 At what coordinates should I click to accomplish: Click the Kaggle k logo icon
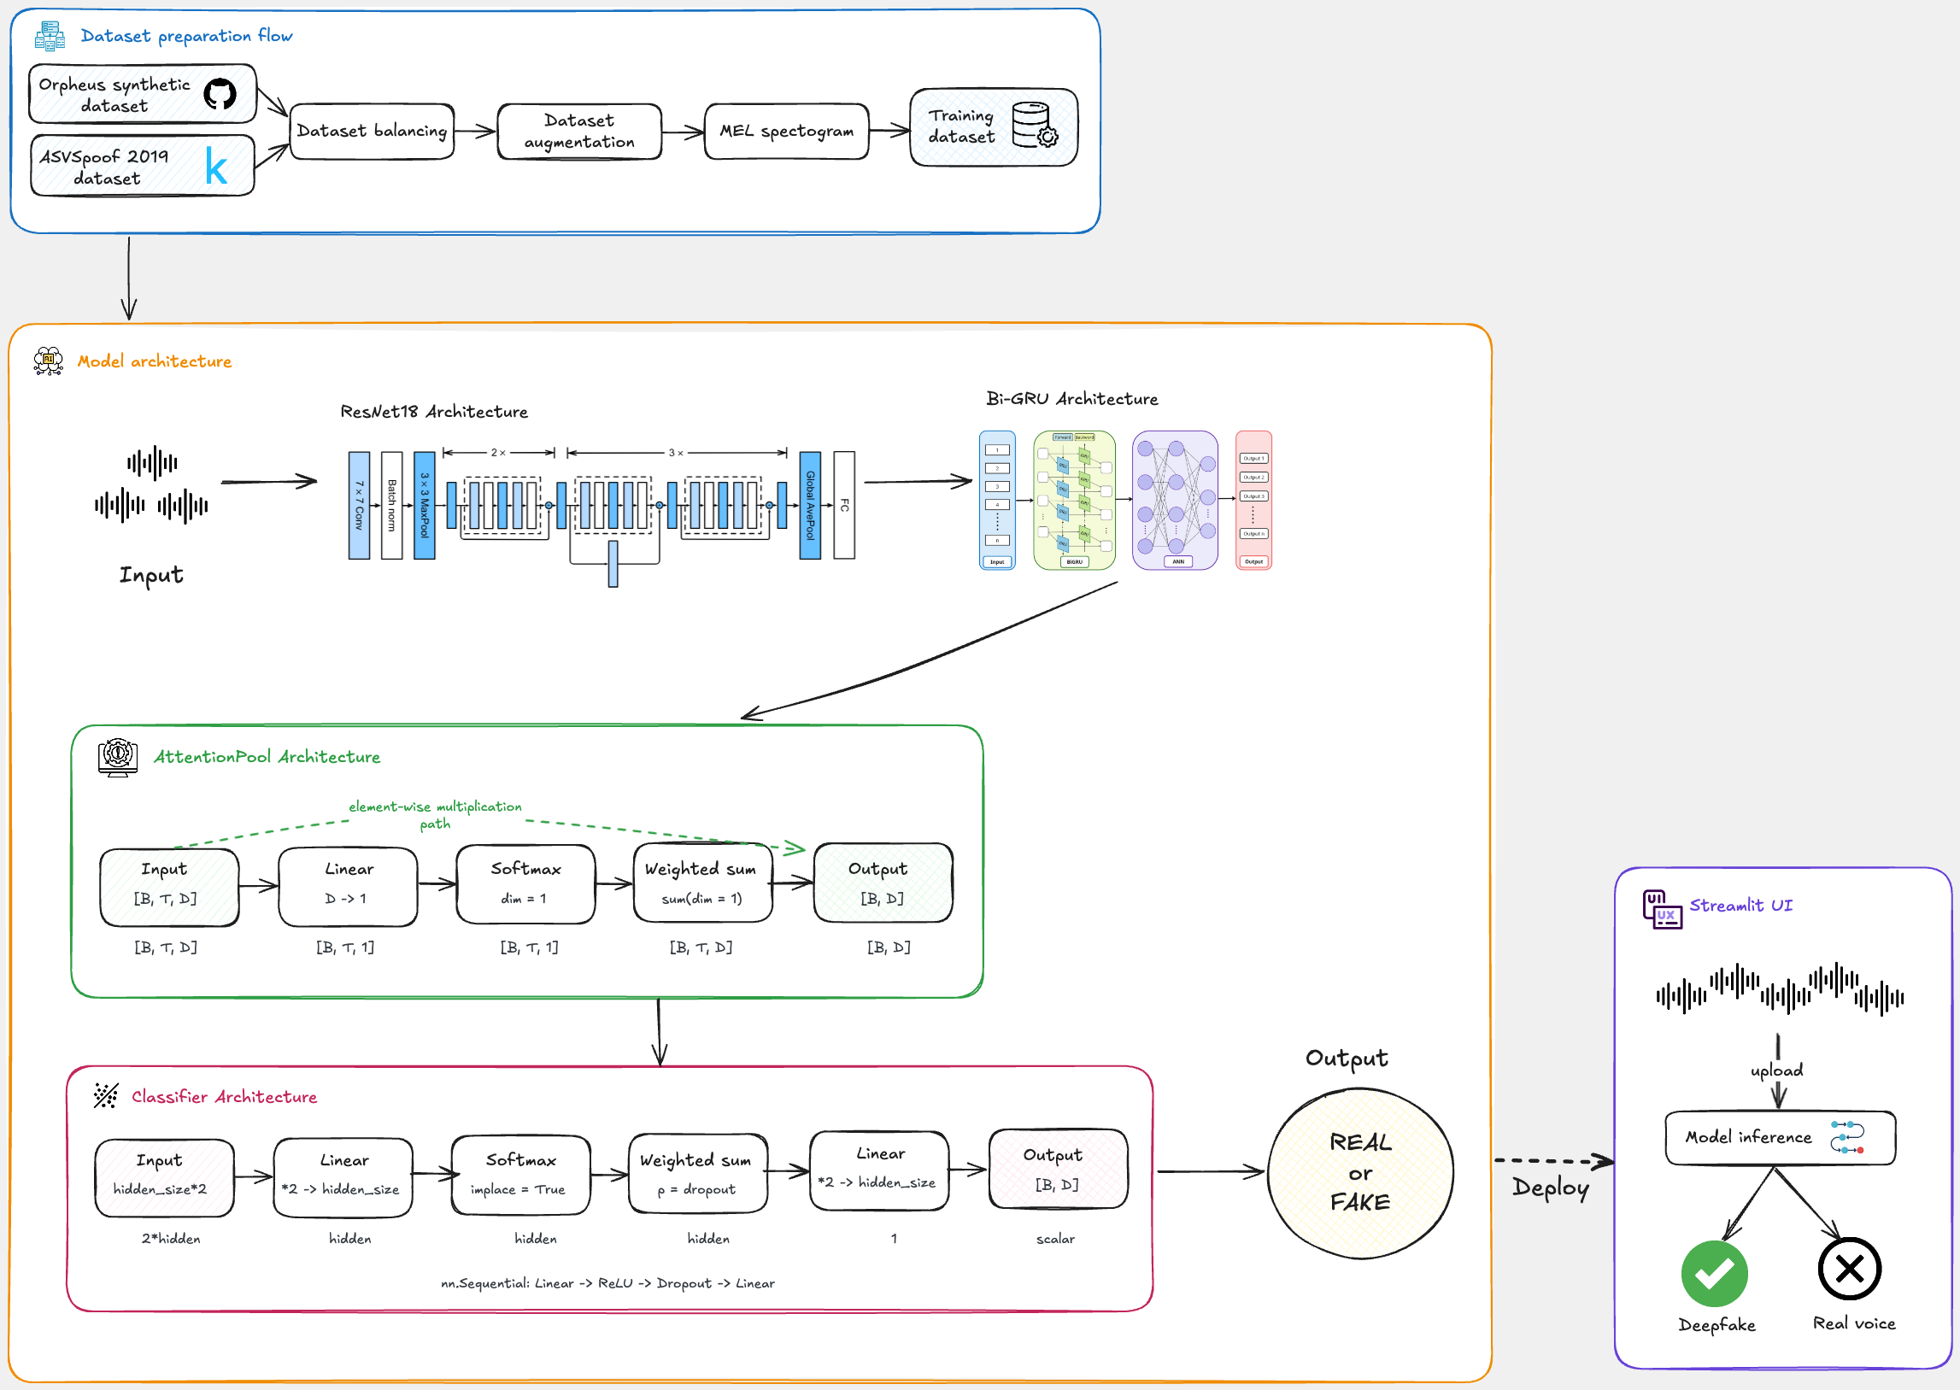(216, 165)
